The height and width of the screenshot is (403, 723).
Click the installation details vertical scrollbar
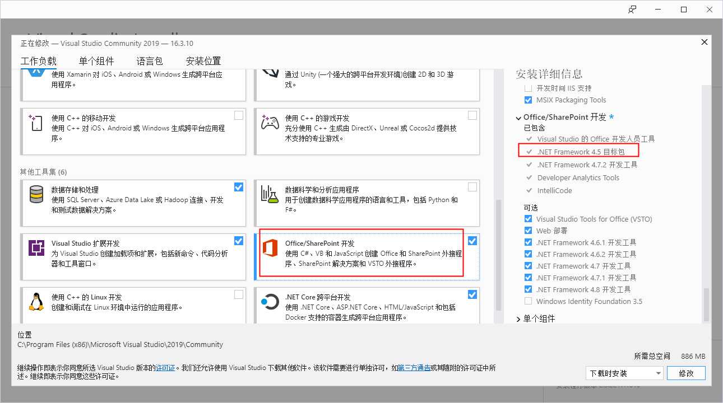coord(706,305)
